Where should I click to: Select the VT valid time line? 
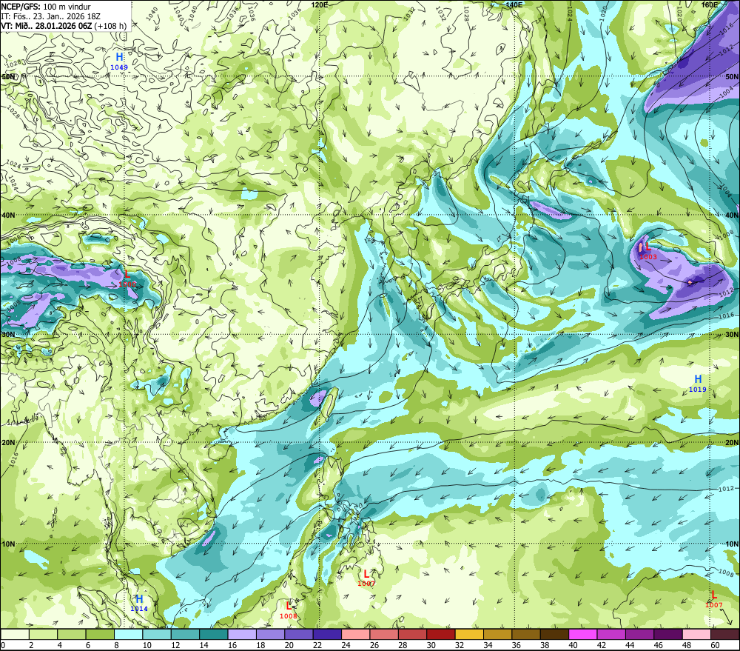coord(64,25)
